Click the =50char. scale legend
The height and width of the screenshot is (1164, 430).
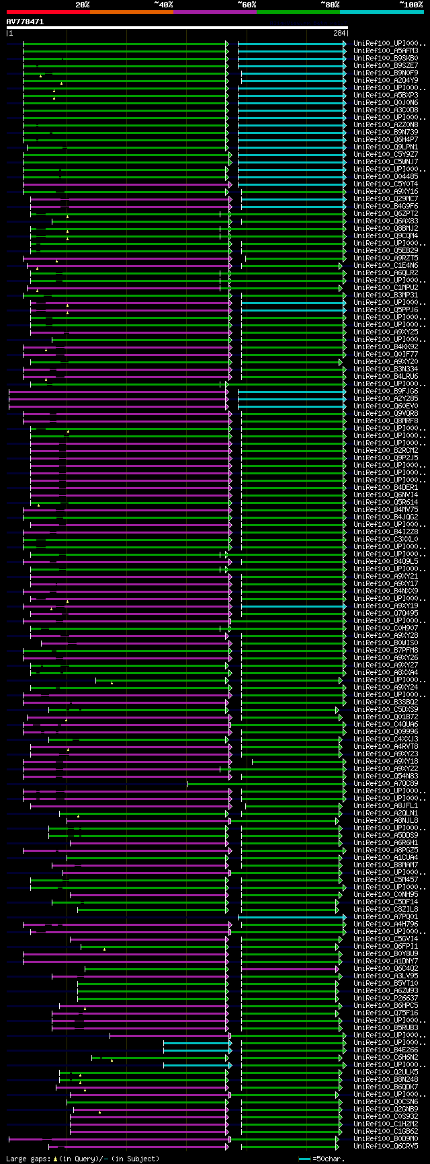pos(321,1159)
